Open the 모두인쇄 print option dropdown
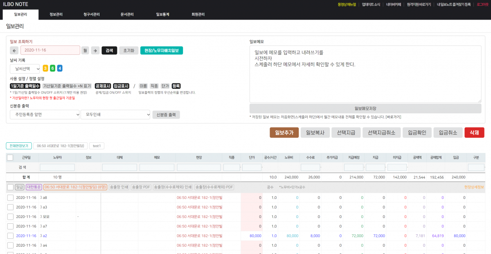Viewport: 491px width, 254px height. (x=115, y=115)
